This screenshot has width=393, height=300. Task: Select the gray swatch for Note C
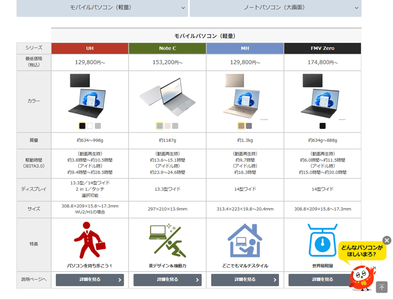(x=175, y=126)
